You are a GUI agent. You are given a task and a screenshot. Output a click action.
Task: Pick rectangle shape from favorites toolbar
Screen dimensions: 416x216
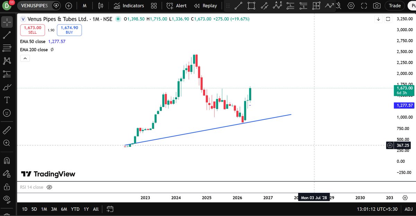[252, 6]
